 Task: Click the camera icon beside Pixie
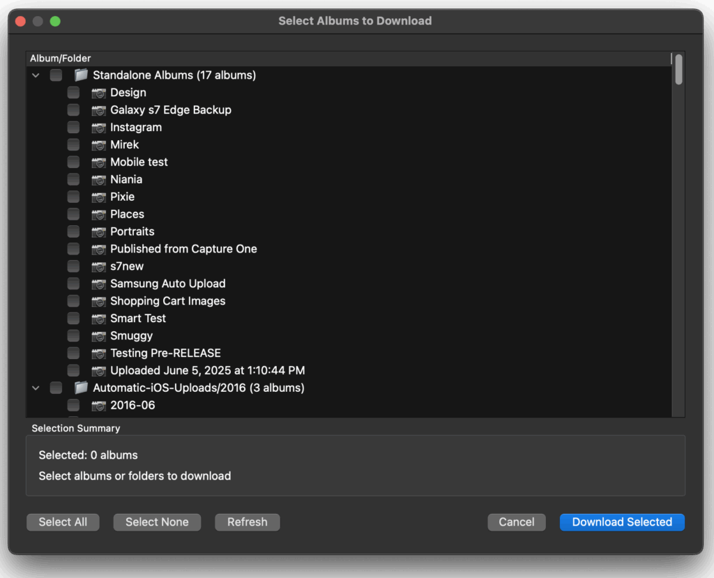[x=99, y=197]
